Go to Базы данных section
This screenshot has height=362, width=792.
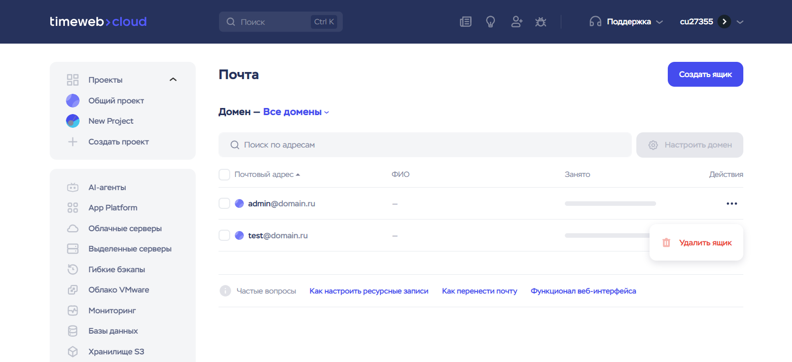pos(113,331)
